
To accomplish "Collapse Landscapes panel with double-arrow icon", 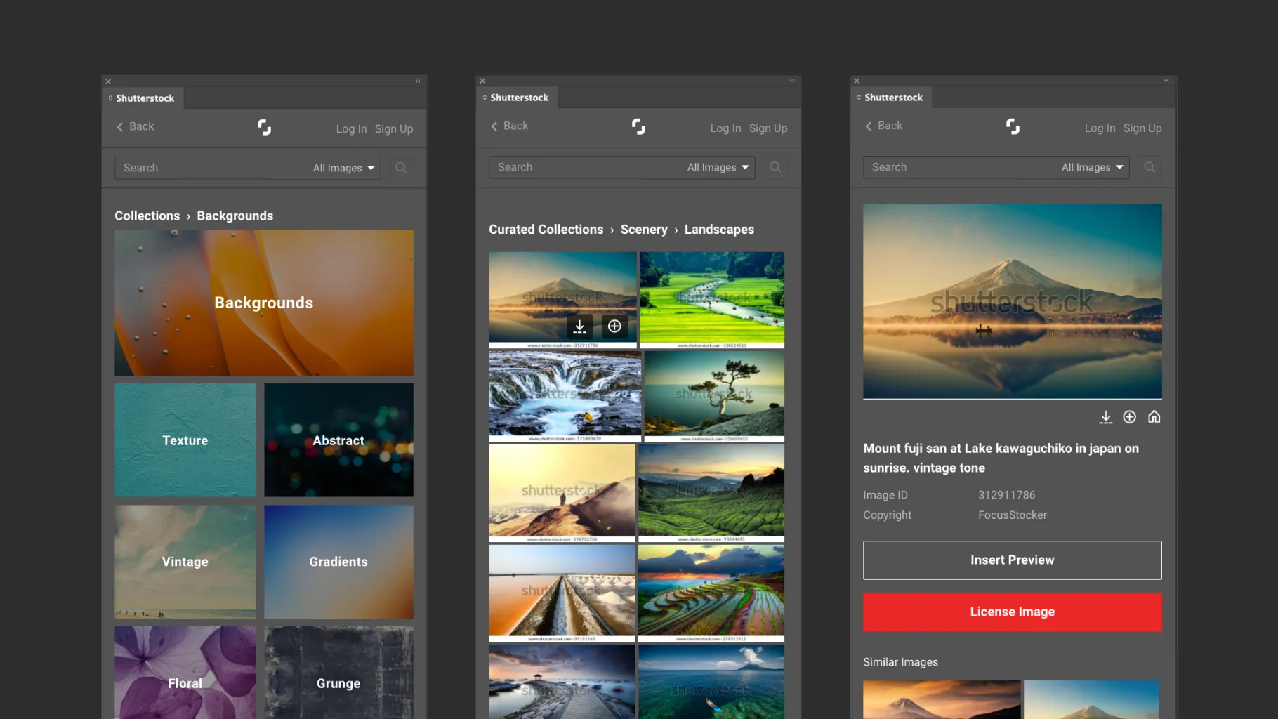I will click(x=792, y=81).
